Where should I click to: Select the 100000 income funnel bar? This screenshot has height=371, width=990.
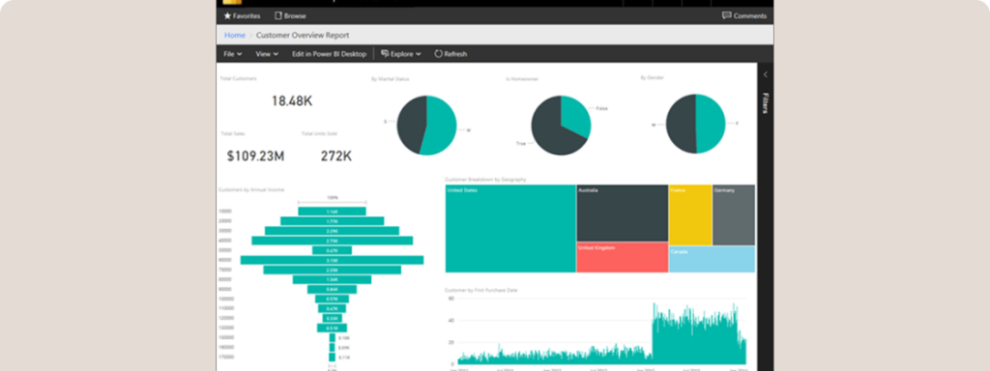(x=333, y=300)
